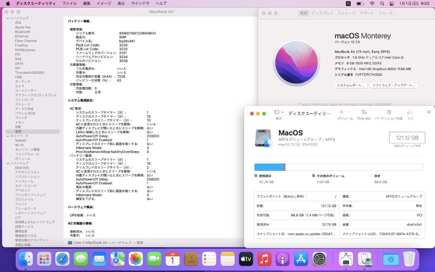Select Thunderbolt/USB4 in the sidebar
This screenshot has width=435, height=272.
30,73
